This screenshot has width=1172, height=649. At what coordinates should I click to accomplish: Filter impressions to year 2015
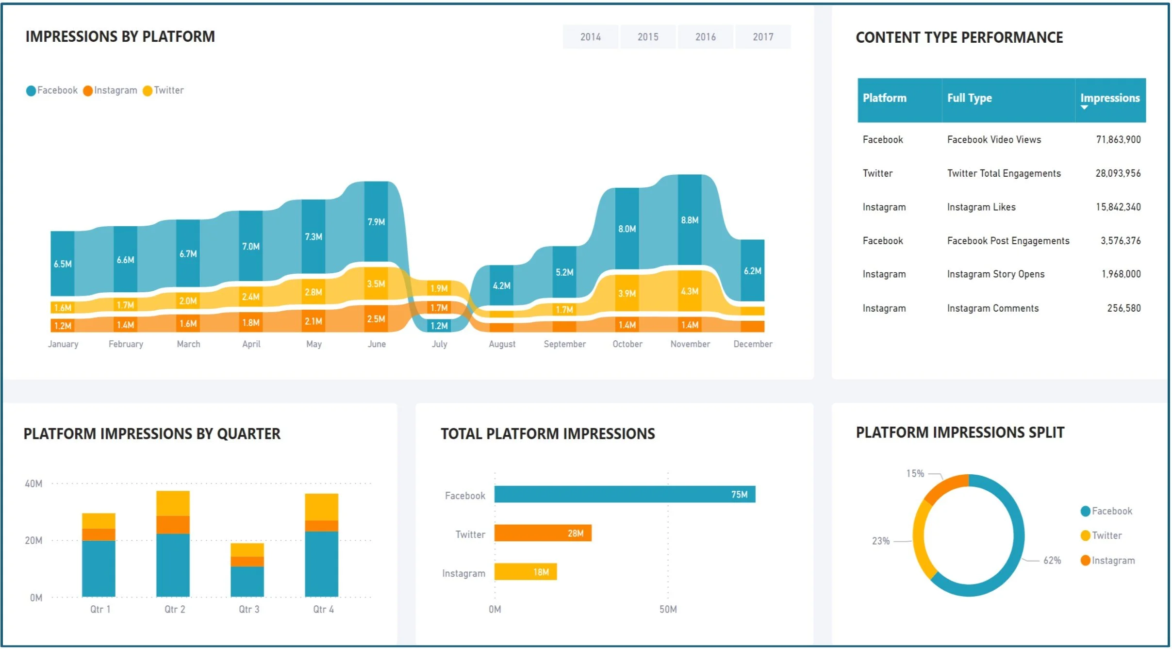647,37
